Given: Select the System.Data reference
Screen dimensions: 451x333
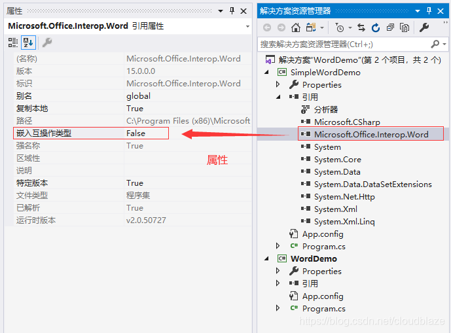Looking at the screenshot, I should coord(337,171).
